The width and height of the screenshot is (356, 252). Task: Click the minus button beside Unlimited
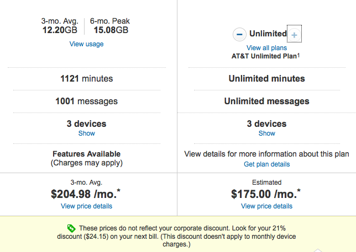pos(239,34)
